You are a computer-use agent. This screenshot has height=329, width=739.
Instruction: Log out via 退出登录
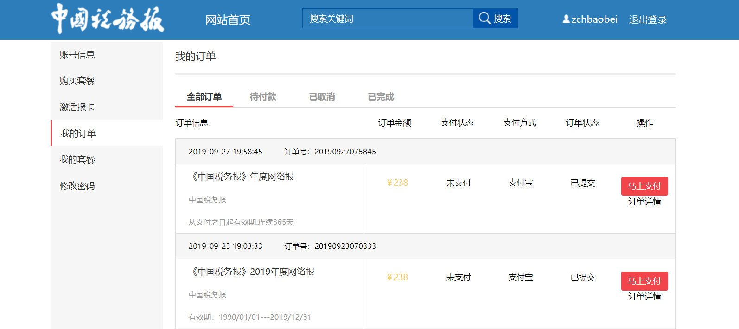648,19
